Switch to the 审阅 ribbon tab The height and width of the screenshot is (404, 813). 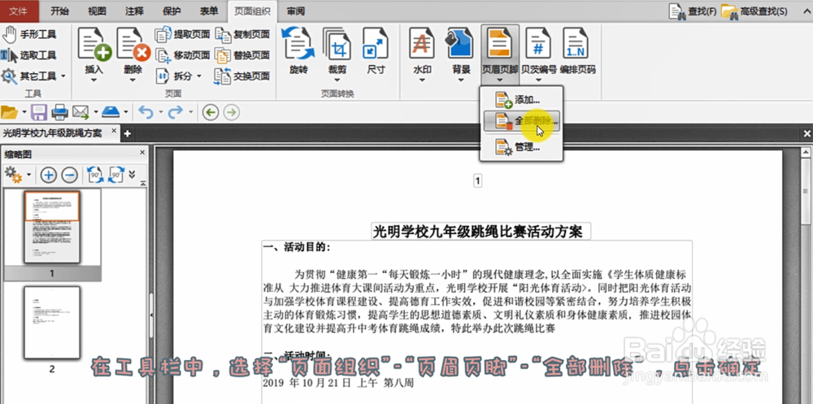coord(296,11)
